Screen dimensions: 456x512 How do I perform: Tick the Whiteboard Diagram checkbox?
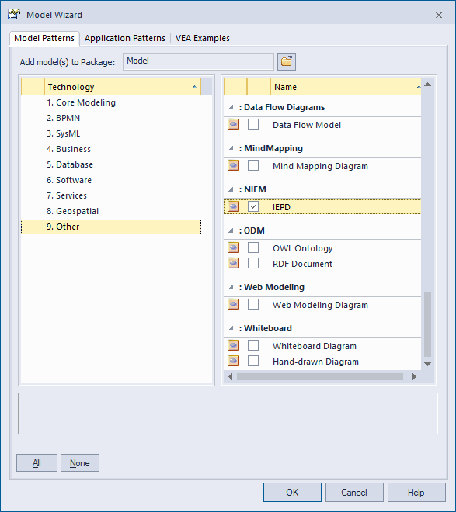pos(253,345)
